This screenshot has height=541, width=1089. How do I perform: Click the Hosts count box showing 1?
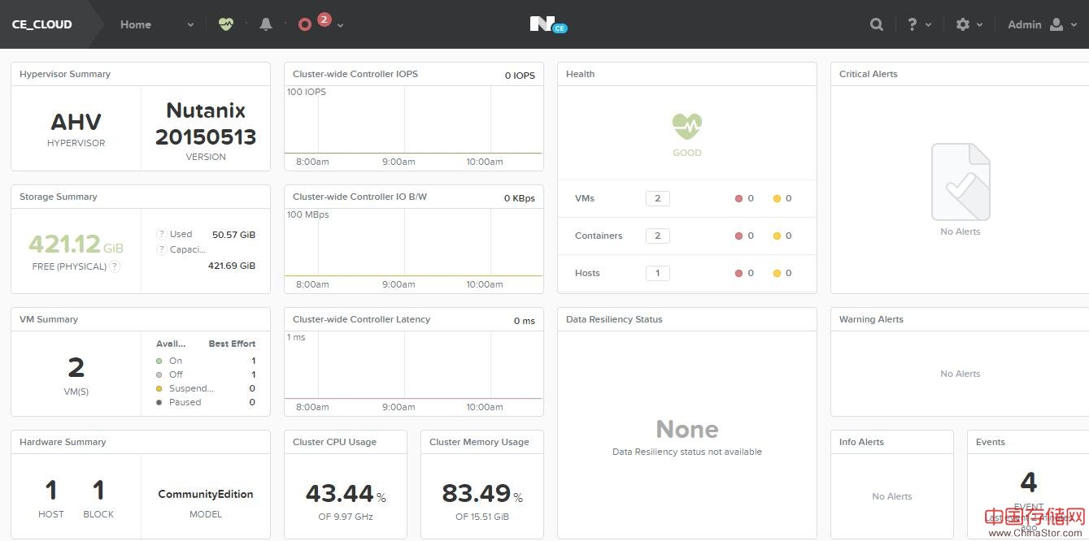click(657, 273)
